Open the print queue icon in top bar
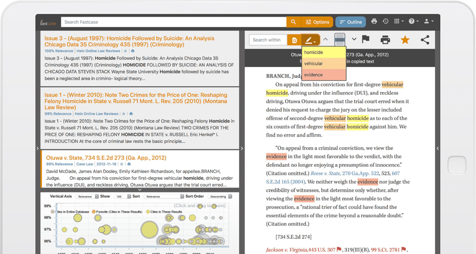 click(x=374, y=22)
